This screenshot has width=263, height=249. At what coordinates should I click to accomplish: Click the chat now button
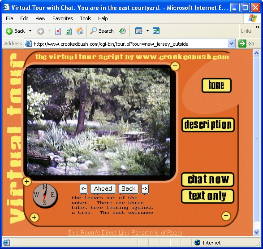click(208, 179)
